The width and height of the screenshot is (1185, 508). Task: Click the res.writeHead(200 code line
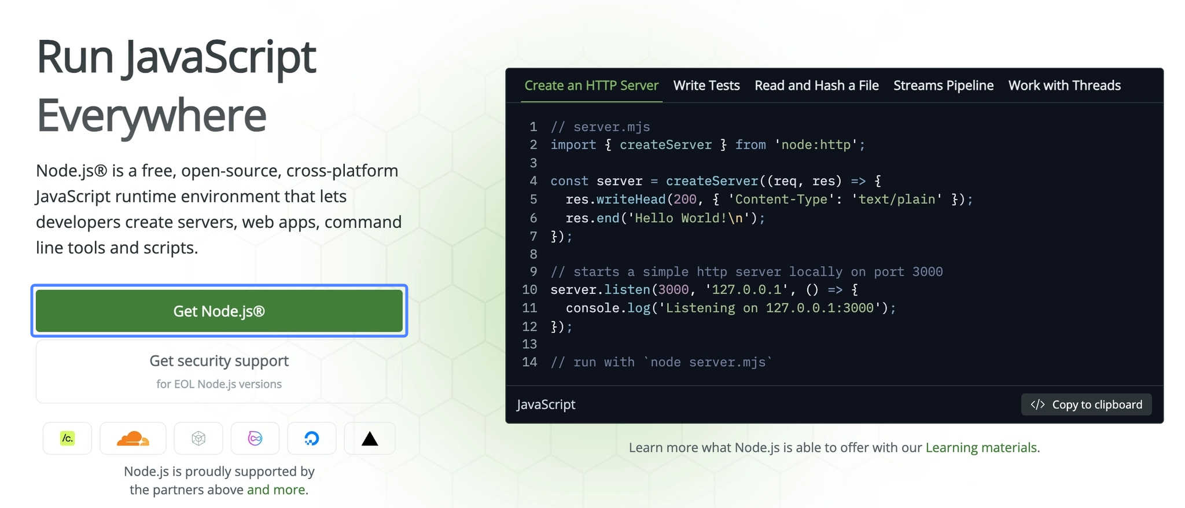(770, 200)
